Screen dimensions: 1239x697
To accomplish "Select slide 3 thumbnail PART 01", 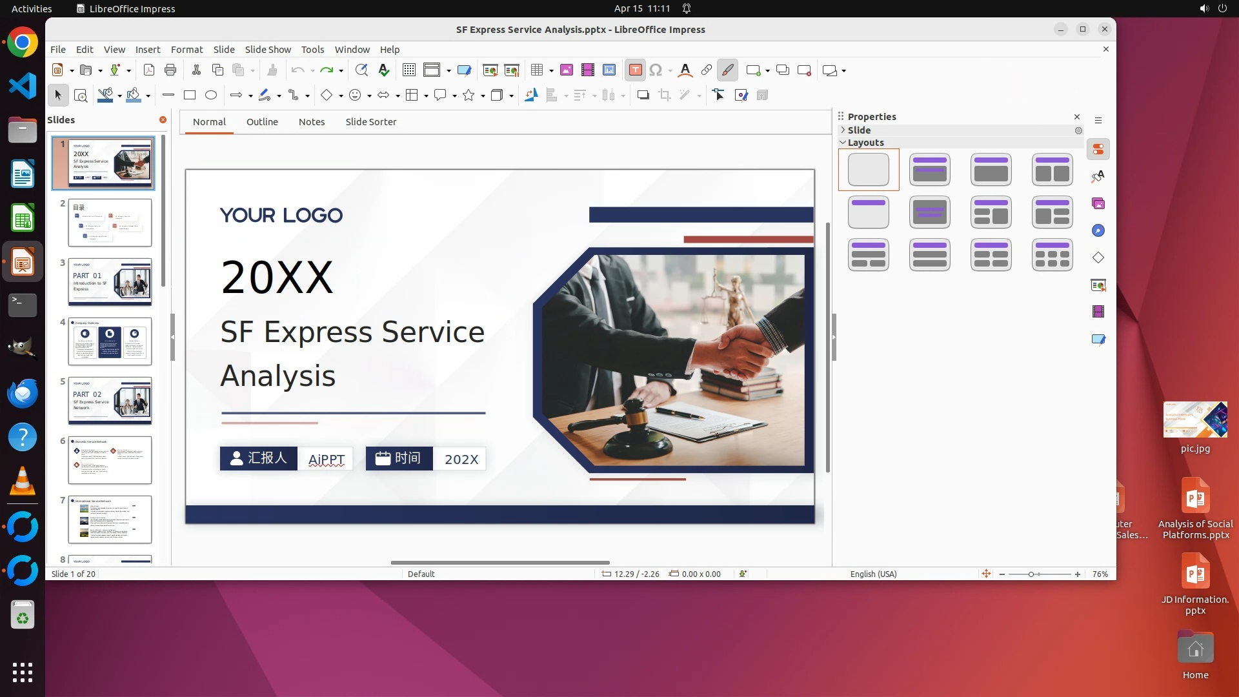I will [x=110, y=282].
